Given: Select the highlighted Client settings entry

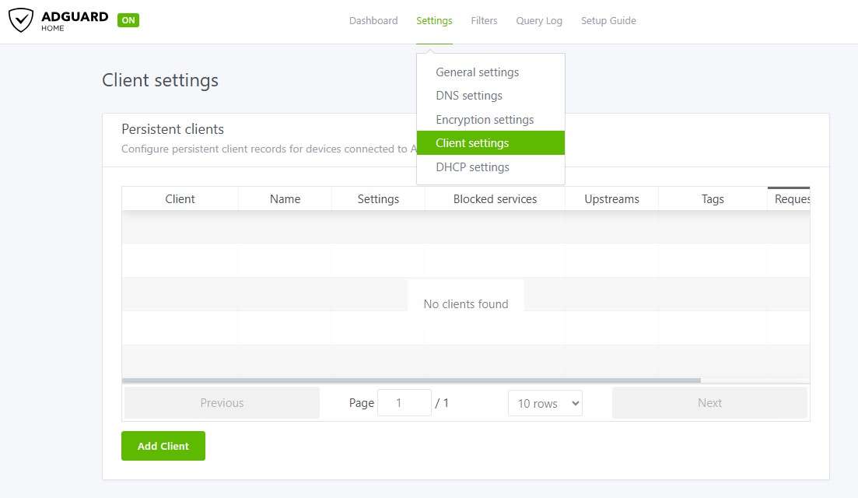Looking at the screenshot, I should tap(472, 143).
